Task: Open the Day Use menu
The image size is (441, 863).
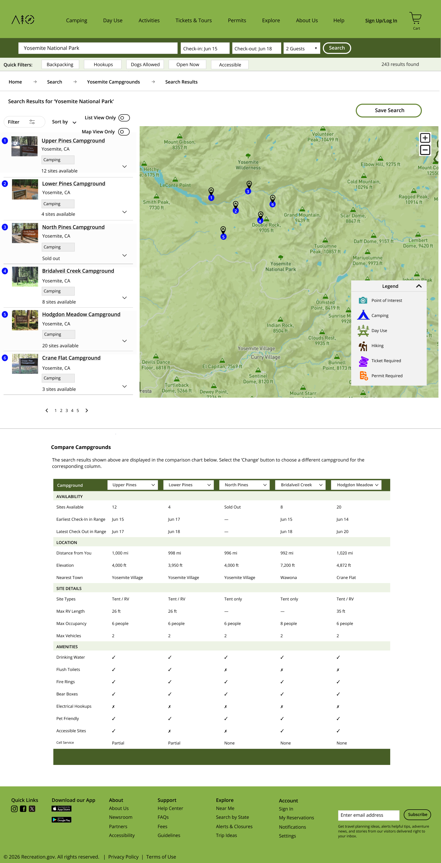Action: (113, 20)
